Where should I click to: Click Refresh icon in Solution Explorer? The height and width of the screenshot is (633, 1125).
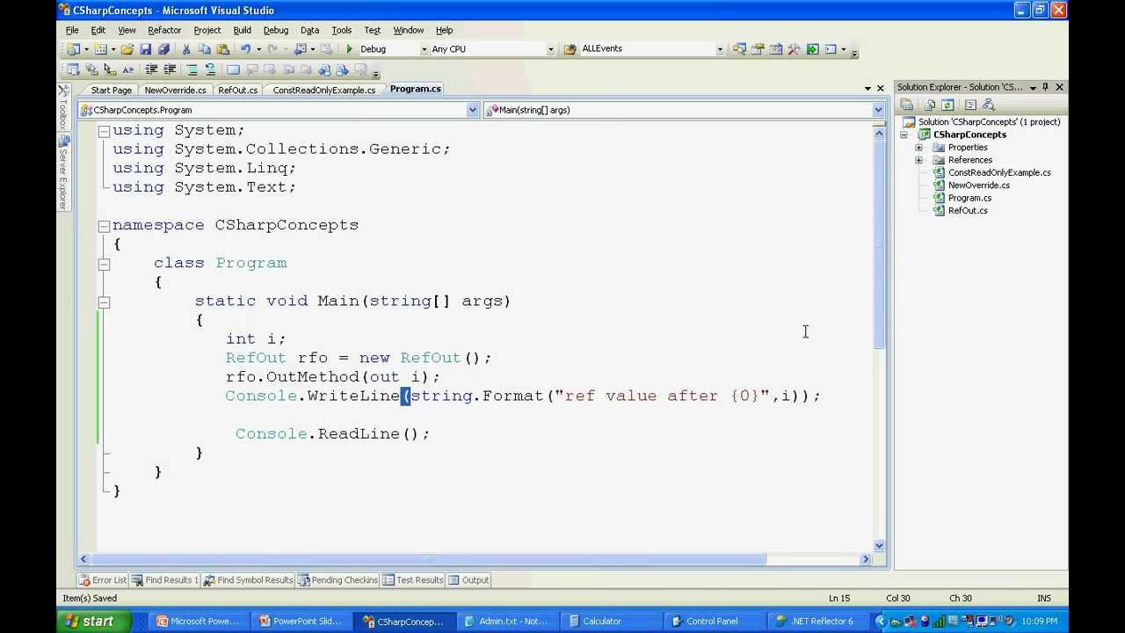947,105
